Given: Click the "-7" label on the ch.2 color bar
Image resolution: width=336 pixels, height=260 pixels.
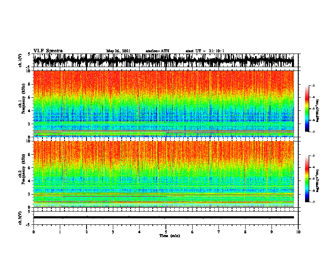Looking at the screenshot, I should [x=313, y=202].
